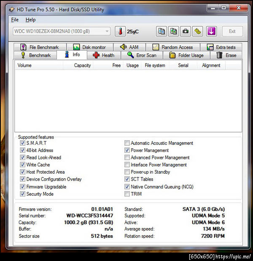The width and height of the screenshot is (253, 261).
Task: Click the UDMA Mode 6 active value
Action: (208, 223)
